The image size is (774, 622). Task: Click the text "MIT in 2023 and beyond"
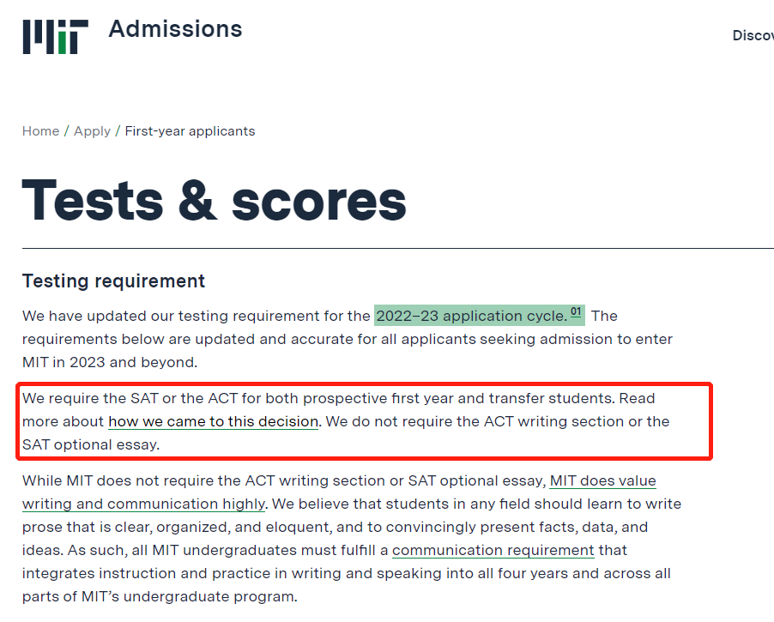109,362
